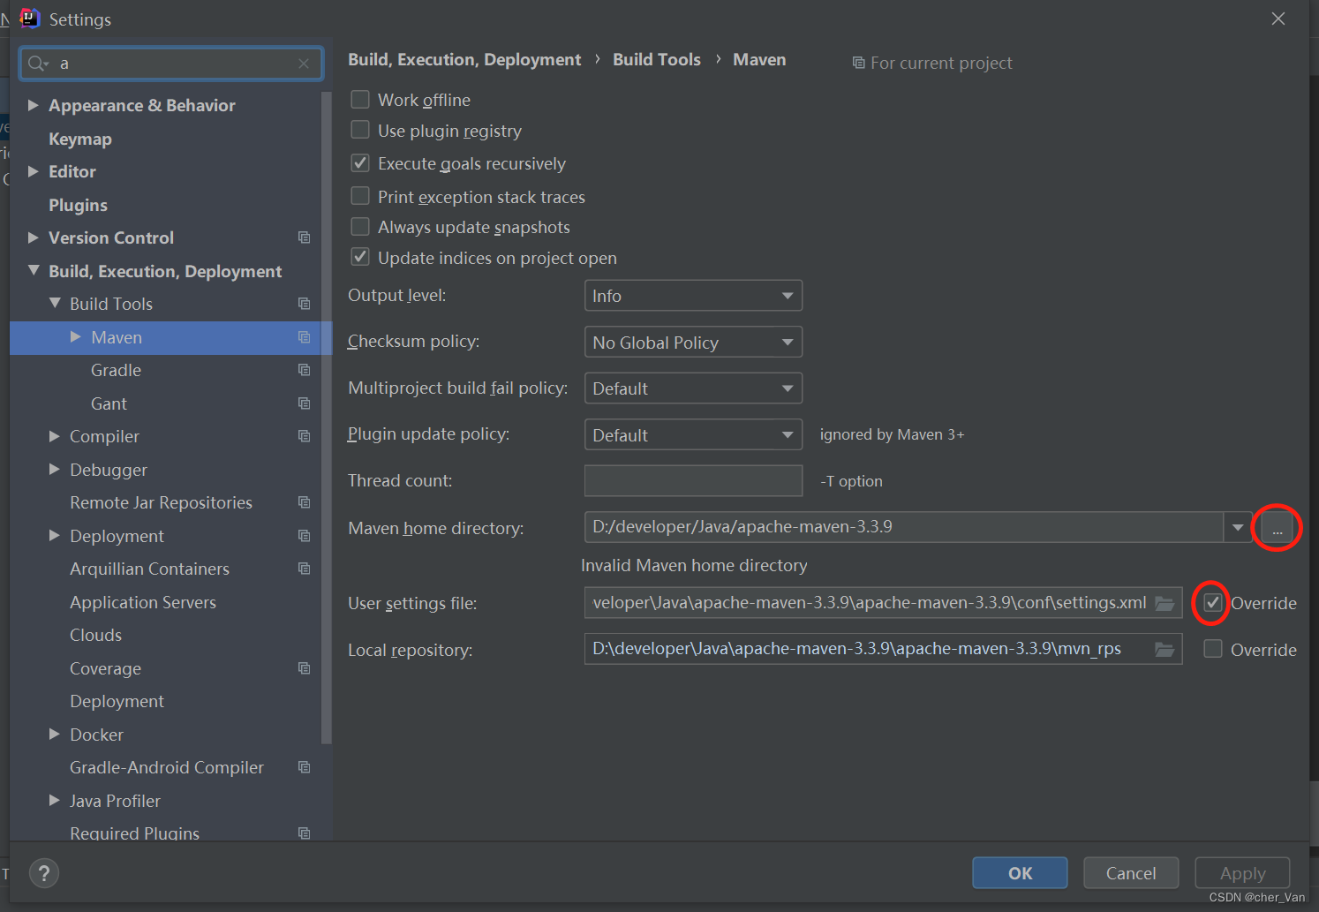This screenshot has height=912, width=1319.
Task: Click the settings tree vertical scrollbar
Action: [x=327, y=418]
